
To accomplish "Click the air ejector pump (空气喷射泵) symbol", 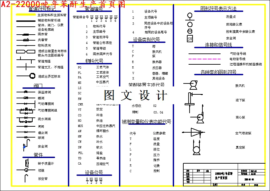I will click(195, 132).
